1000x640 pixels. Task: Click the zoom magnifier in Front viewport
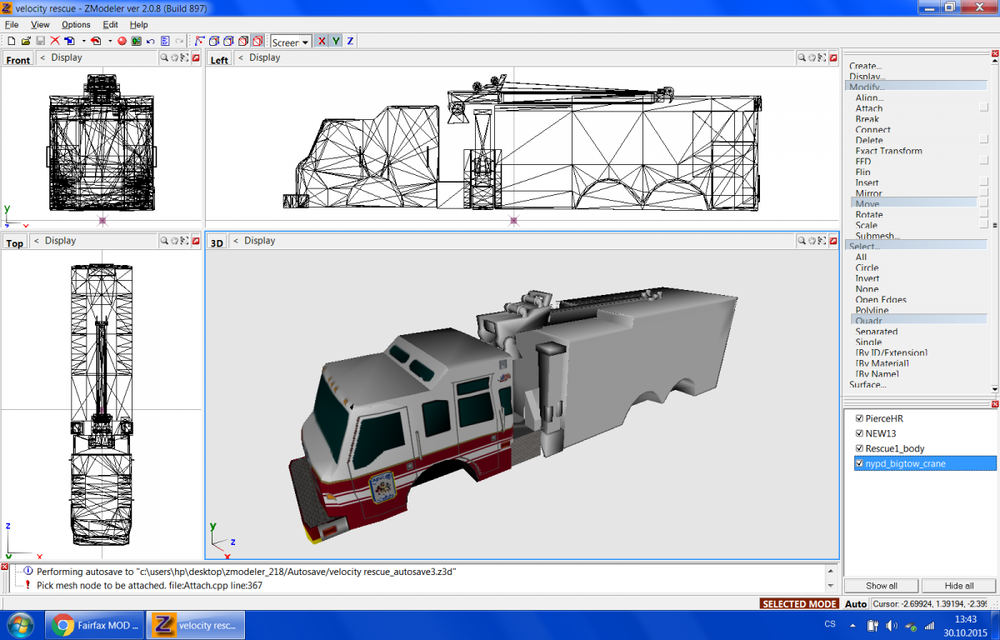pyautogui.click(x=164, y=58)
